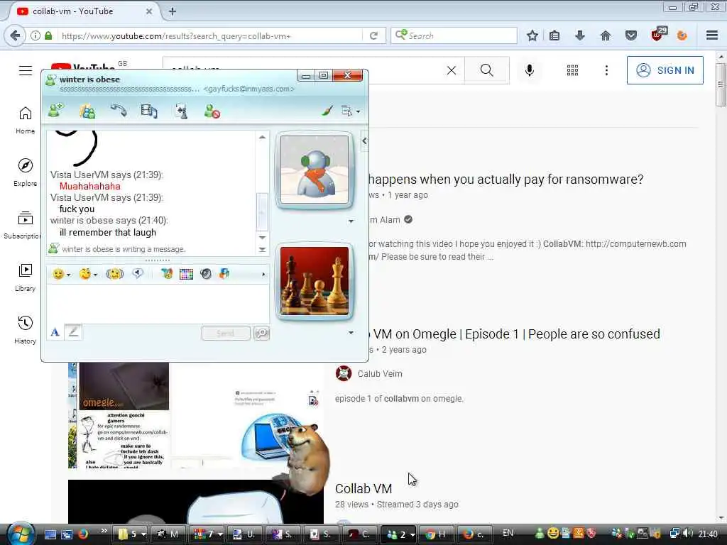This screenshot has height=545, width=727.
Task: Reload the page with the refresh icon
Action: [373, 35]
